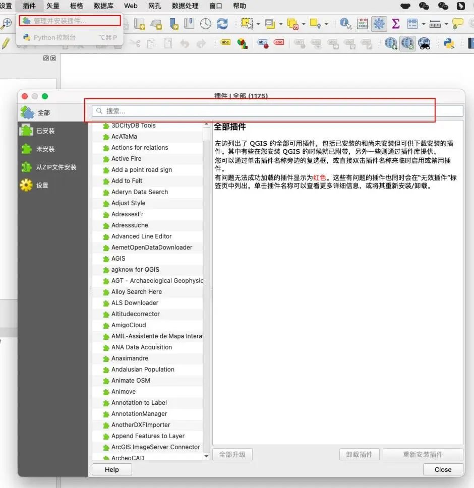Switch to the 已安装 plugins tab

point(52,131)
